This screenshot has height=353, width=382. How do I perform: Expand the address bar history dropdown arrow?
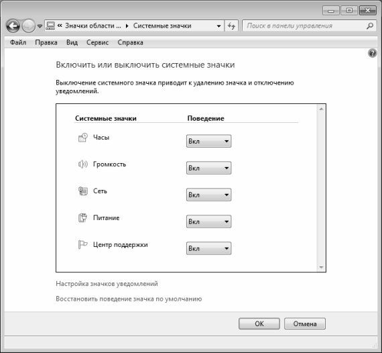(218, 26)
